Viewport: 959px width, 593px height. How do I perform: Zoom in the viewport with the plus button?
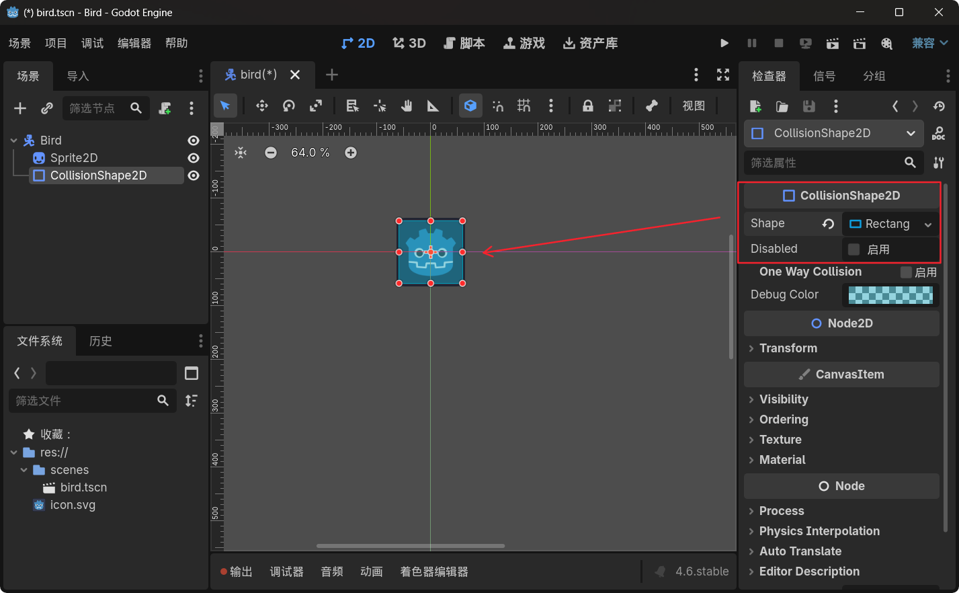pos(351,153)
